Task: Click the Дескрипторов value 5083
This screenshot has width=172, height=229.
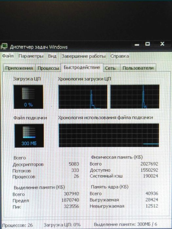Action: coord(74,164)
